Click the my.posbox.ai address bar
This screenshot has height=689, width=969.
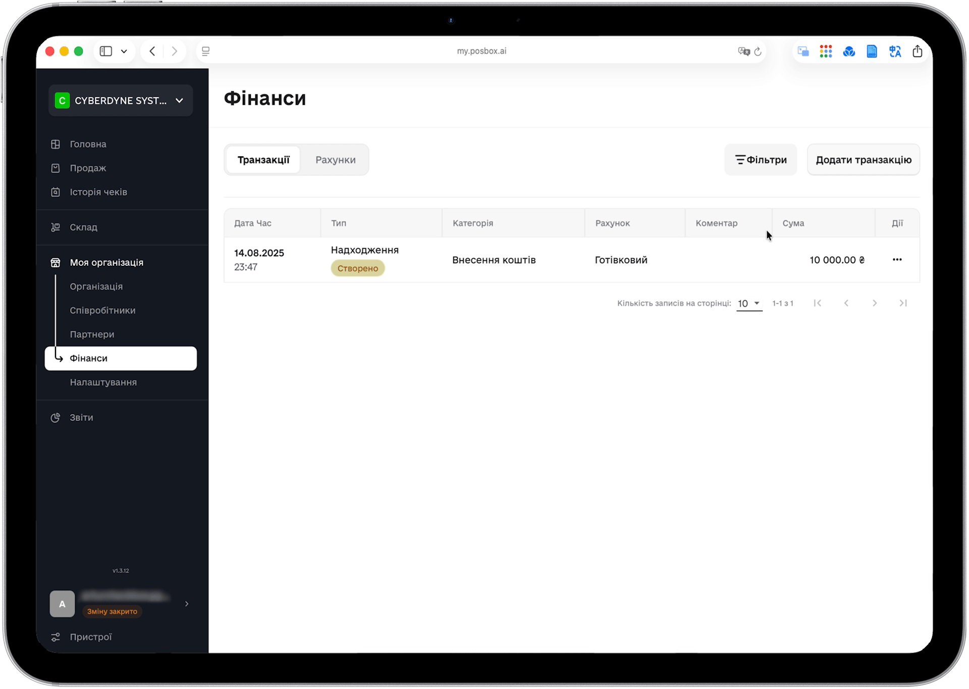[481, 51]
